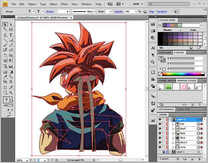Viewport: 208px width, 163px height.
Task: Open Adobe Bridge from the Br icon
Action: (110, 4)
